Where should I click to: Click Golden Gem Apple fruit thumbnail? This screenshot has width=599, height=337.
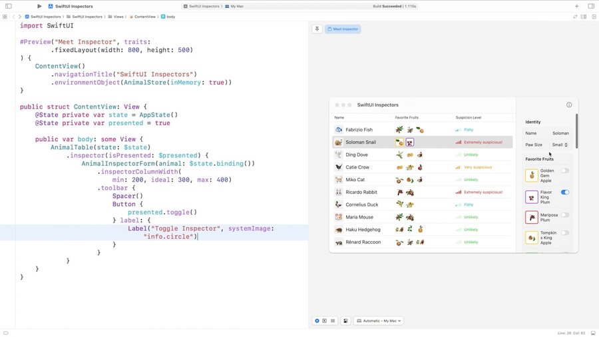click(531, 175)
